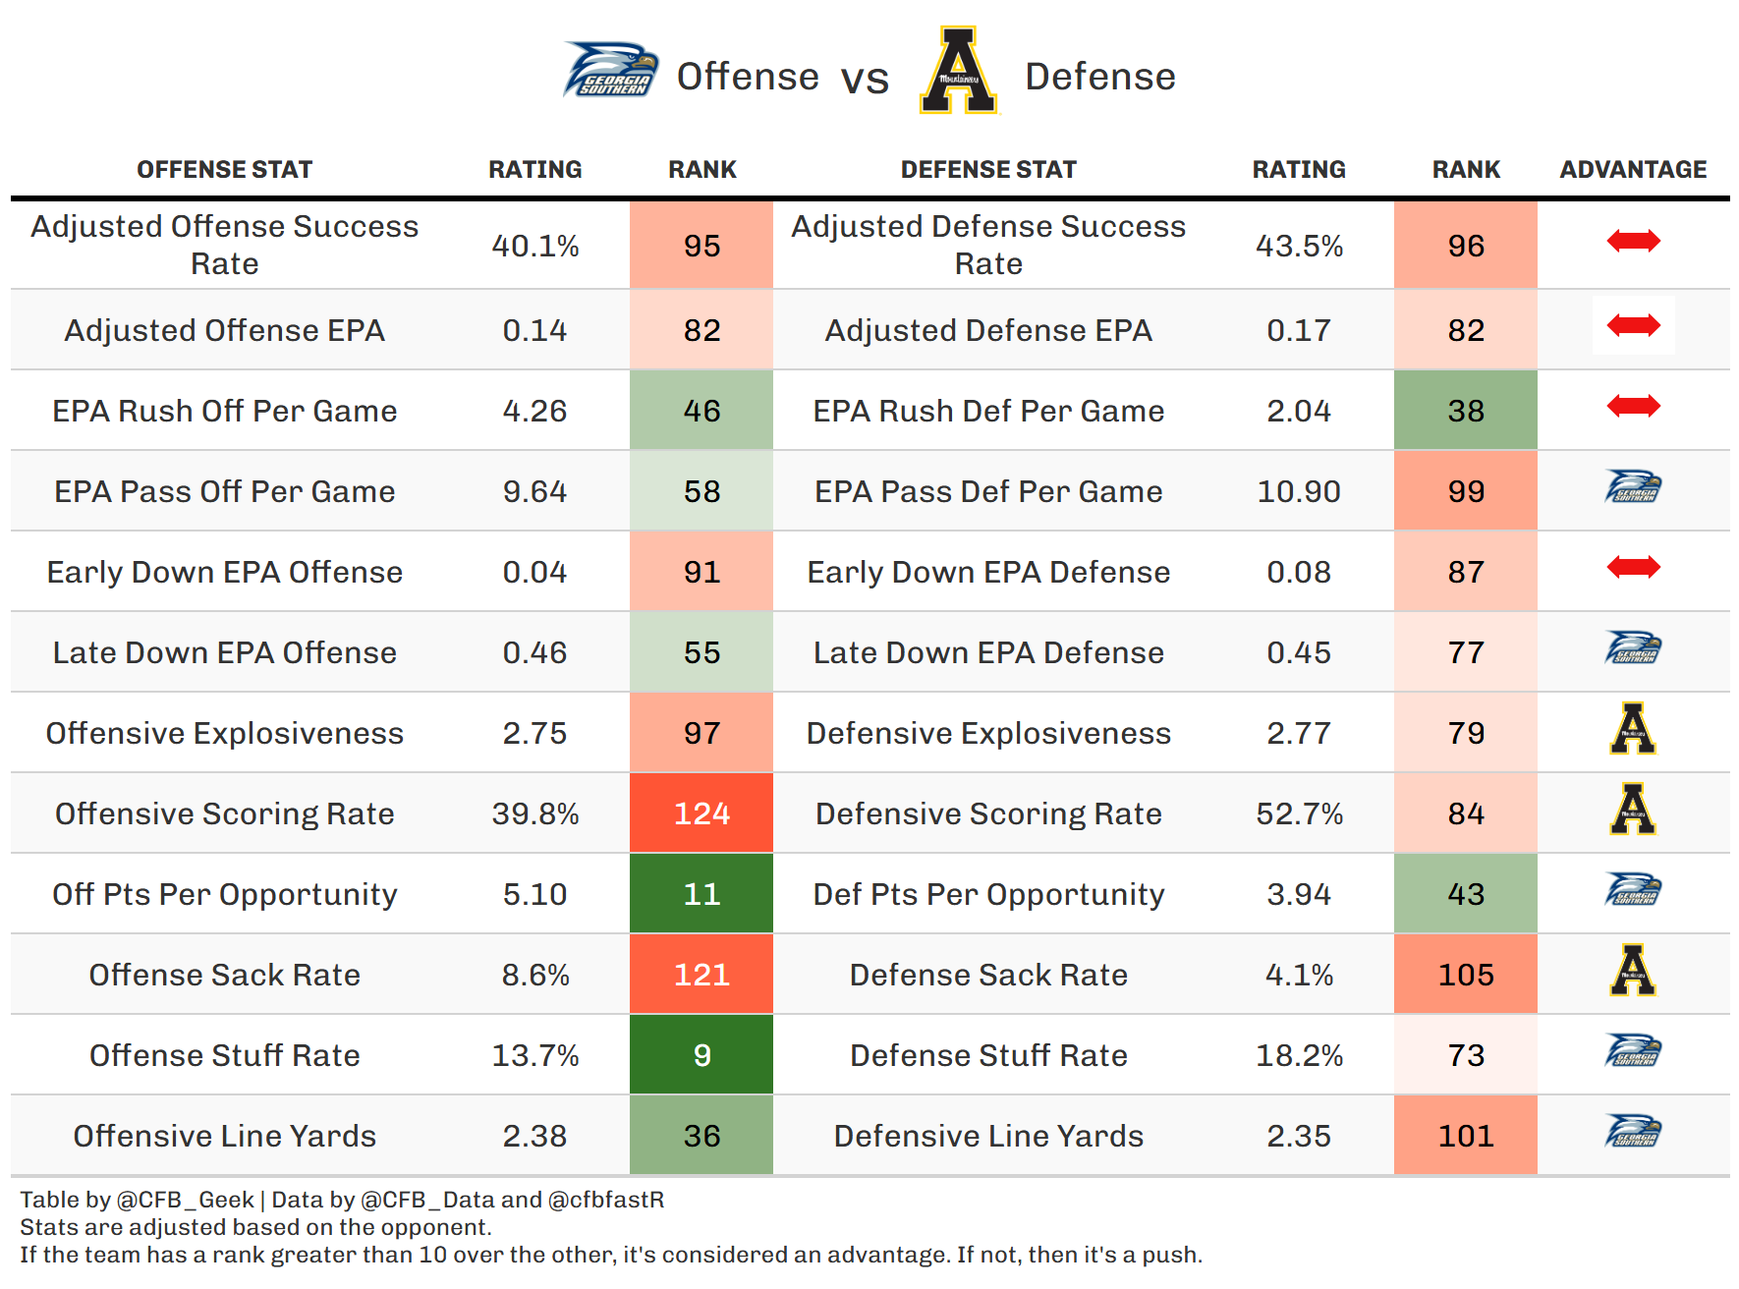Click Georgia Southern advantage icon for EPA Pass row
The image size is (1739, 1289).
click(x=1633, y=486)
